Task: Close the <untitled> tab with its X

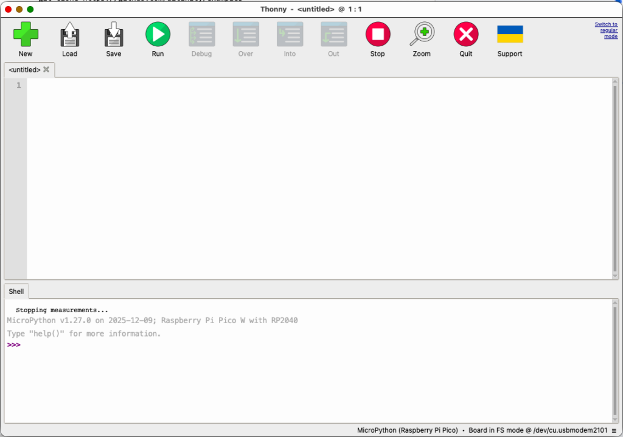Action: click(x=46, y=70)
